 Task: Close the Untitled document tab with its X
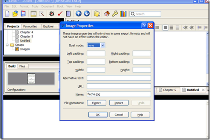pyautogui.click(x=203, y=90)
